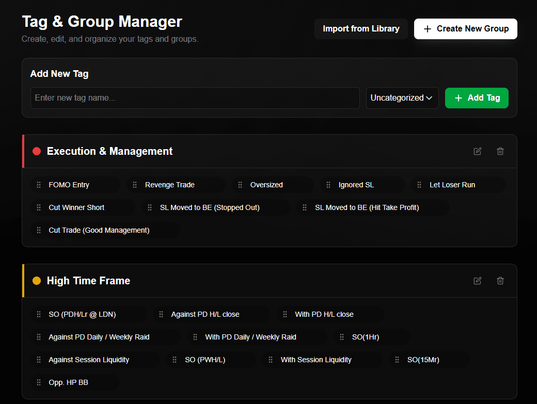Screen dimensions: 537x404
Task: Click yellow color dot of High Time Frame
Action: [37, 281]
